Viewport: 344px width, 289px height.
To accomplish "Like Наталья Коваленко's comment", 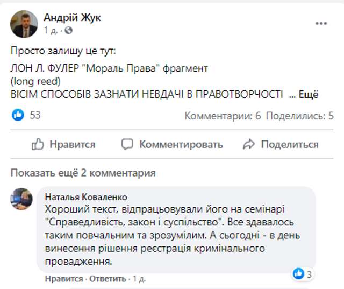I will (63, 279).
